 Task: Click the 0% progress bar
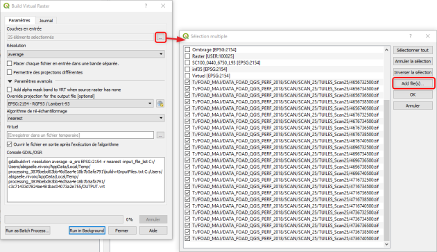coord(64,219)
